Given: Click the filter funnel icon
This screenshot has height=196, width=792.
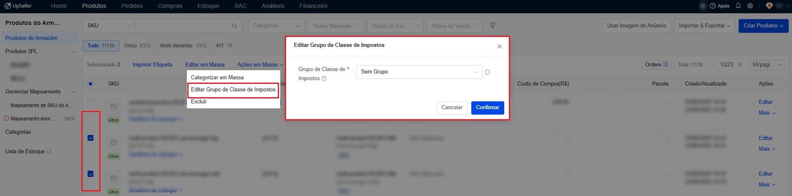Looking at the screenshot, I should 492,26.
